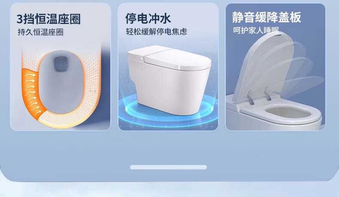This screenshot has height=197, width=339.
Task: Click the upright white toilet lid
Action: pos(263,66)
